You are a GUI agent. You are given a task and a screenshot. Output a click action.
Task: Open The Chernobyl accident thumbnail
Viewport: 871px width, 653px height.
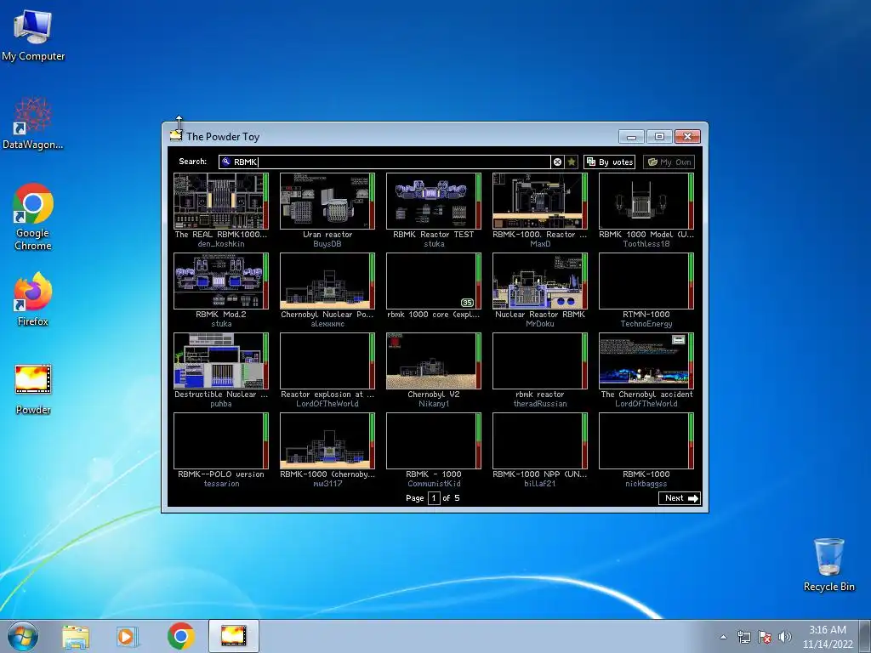pyautogui.click(x=646, y=361)
